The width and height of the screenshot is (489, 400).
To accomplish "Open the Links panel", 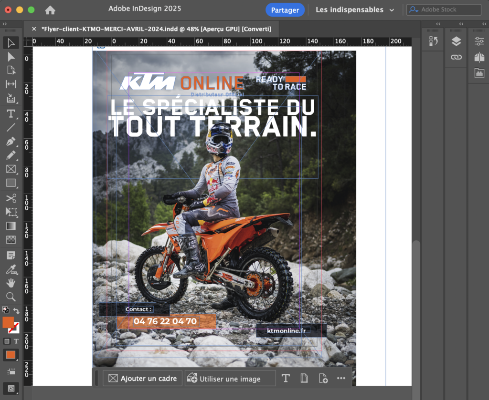I will (456, 57).
